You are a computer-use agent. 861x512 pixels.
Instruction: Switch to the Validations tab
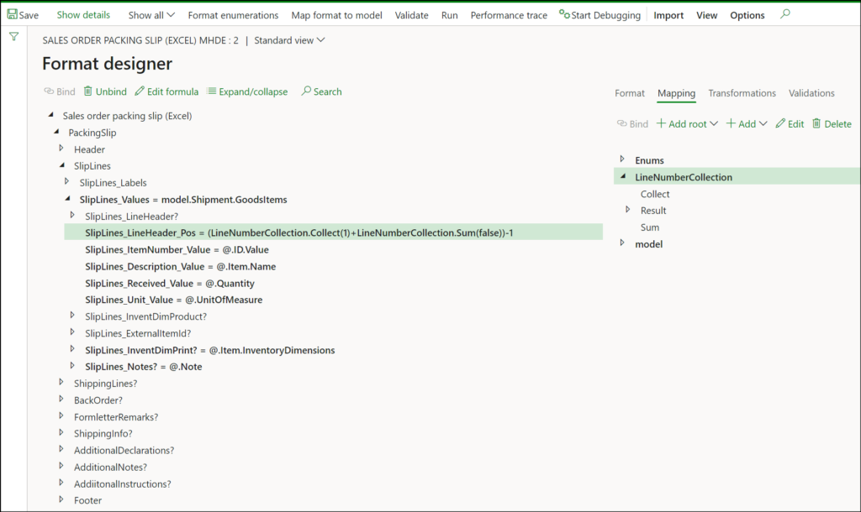pos(811,93)
